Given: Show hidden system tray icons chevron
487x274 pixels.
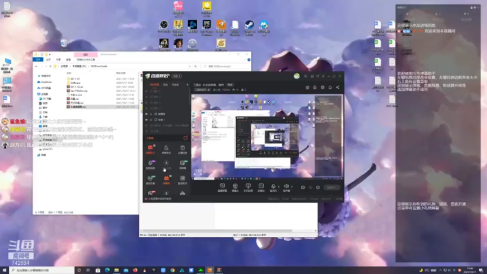Looking at the screenshot, I should tap(440, 270).
